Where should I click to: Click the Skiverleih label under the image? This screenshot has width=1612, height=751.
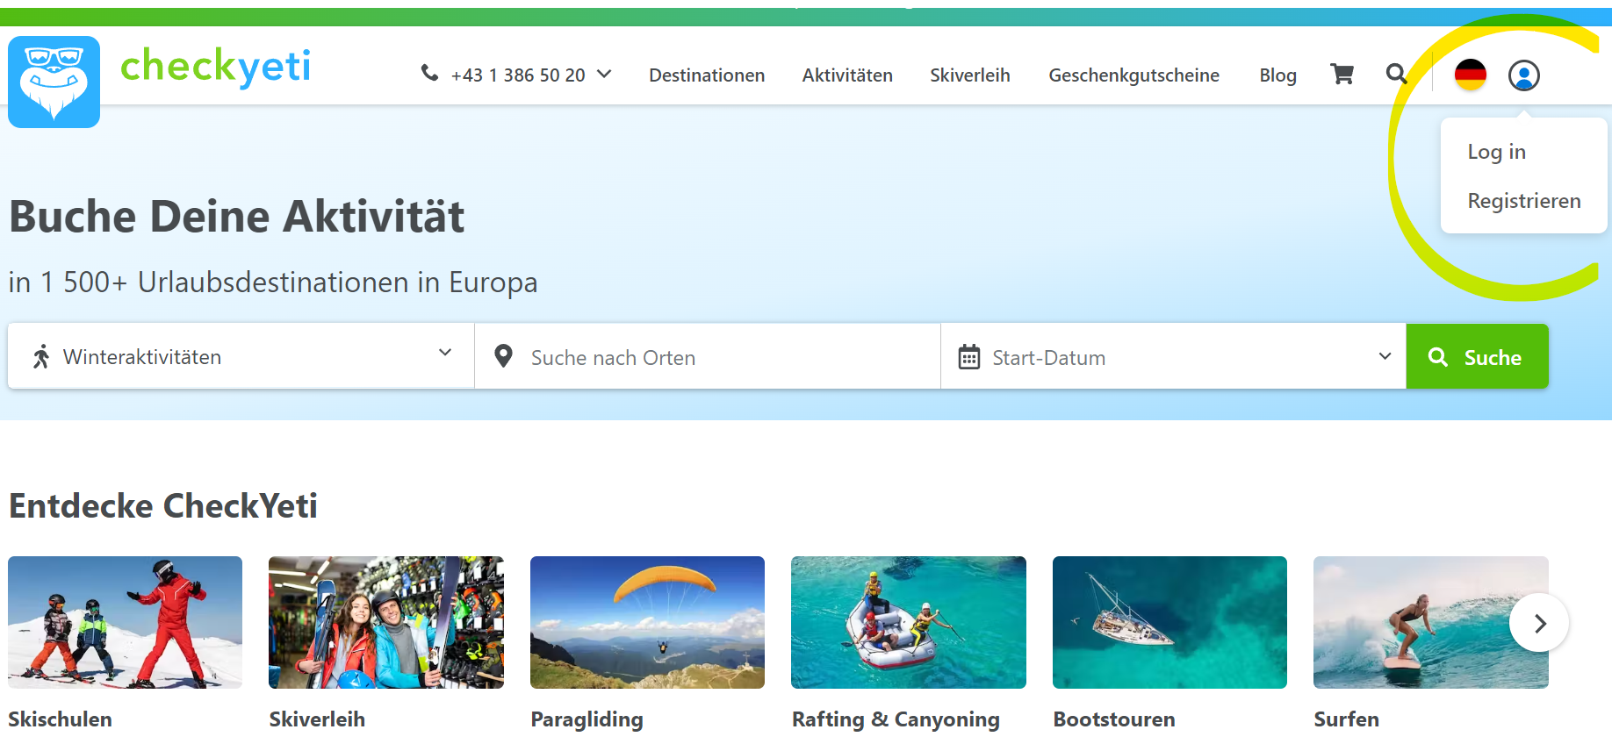(x=317, y=719)
